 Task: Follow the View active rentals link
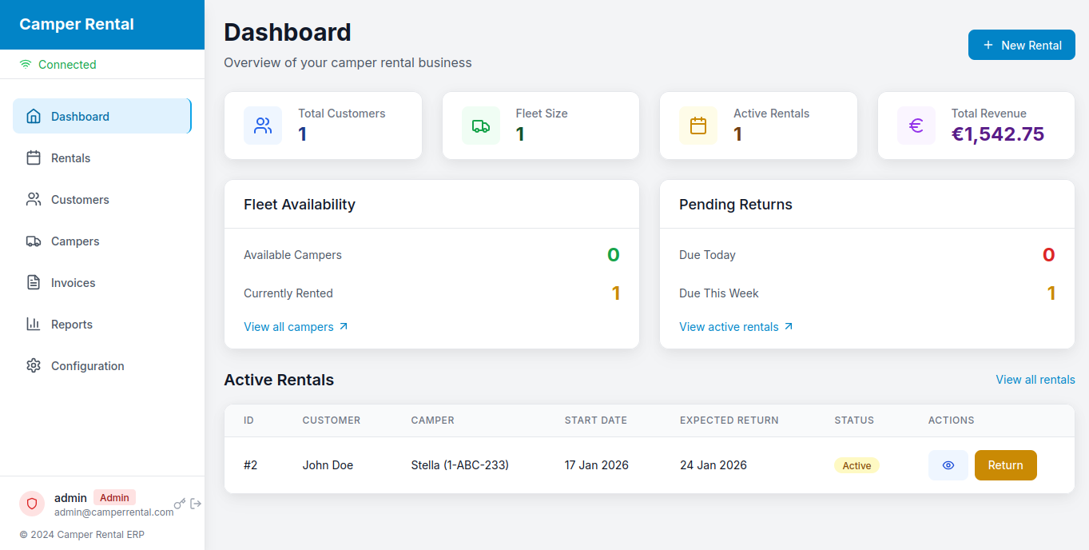pyautogui.click(x=736, y=327)
